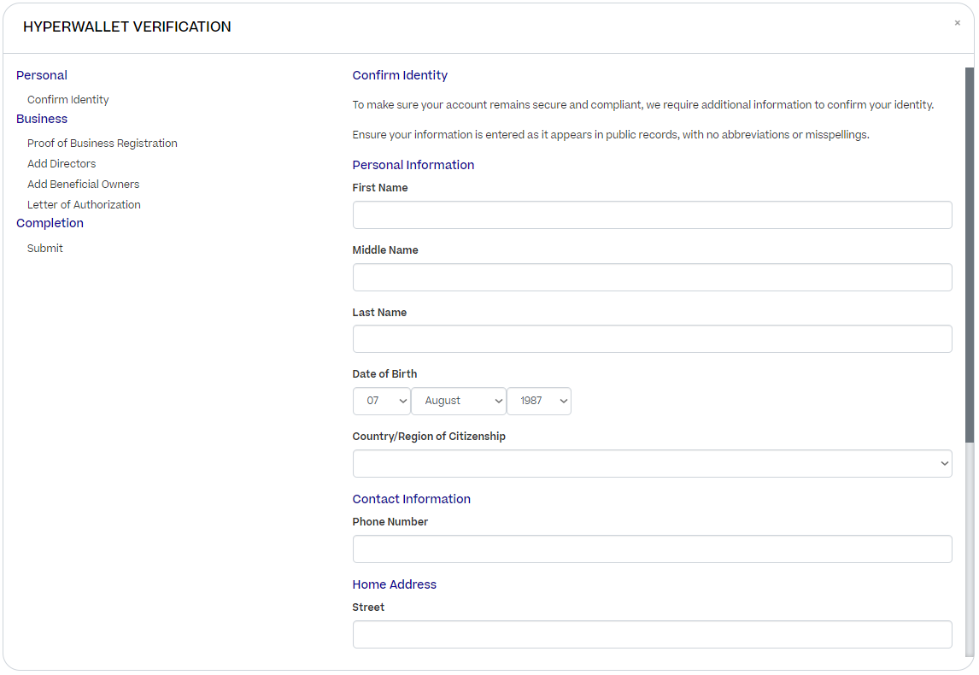Click the Personal section heading in sidebar
The height and width of the screenshot is (675, 979).
click(42, 75)
